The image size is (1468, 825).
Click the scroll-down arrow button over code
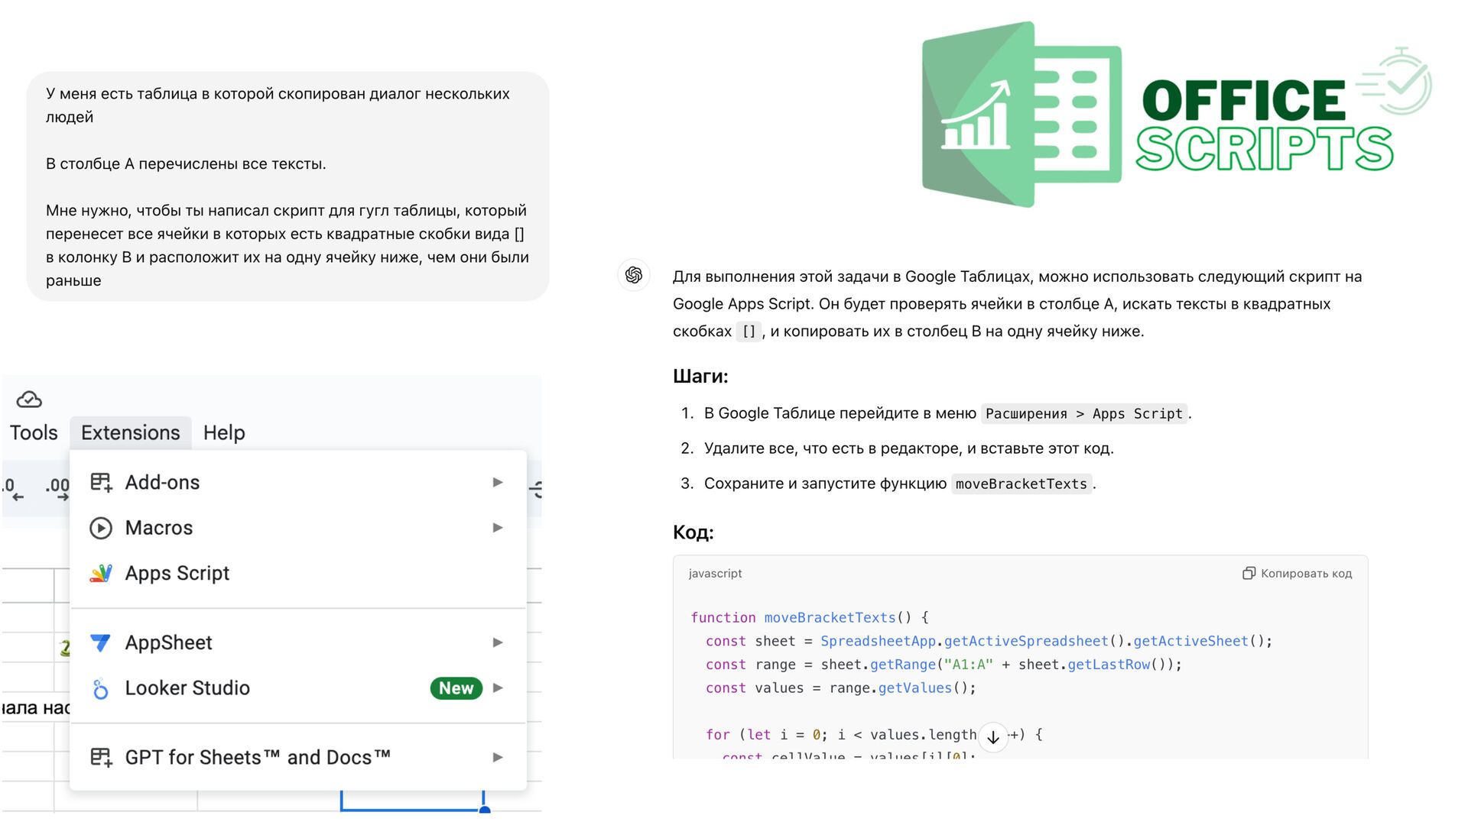point(992,737)
